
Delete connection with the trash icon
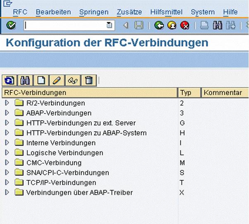pos(89,80)
